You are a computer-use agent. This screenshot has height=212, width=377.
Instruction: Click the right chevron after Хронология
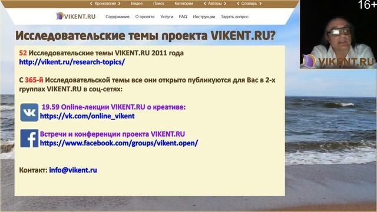pos(119,4)
